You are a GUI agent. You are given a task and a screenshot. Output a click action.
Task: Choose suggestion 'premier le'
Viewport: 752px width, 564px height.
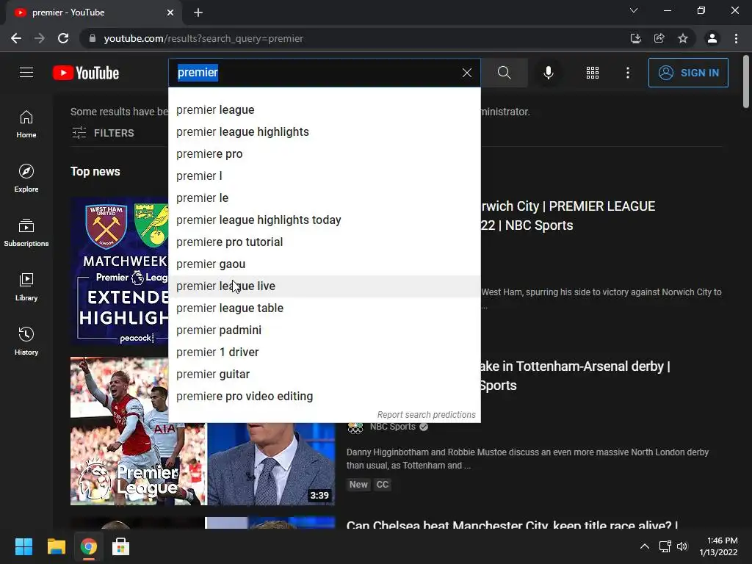pos(324,198)
